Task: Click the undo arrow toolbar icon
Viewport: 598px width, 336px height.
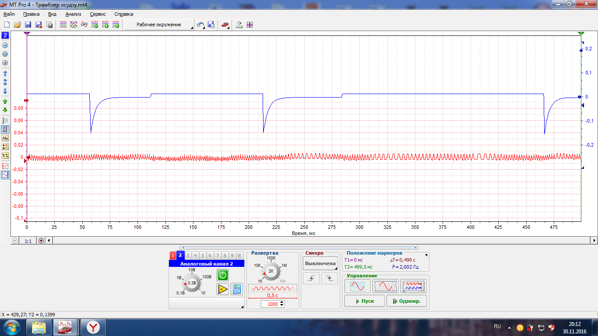Action: (x=201, y=25)
